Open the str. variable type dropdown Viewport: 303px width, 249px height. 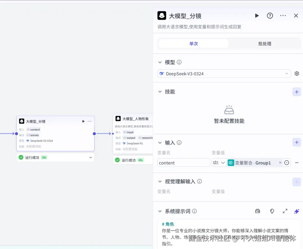(219, 163)
